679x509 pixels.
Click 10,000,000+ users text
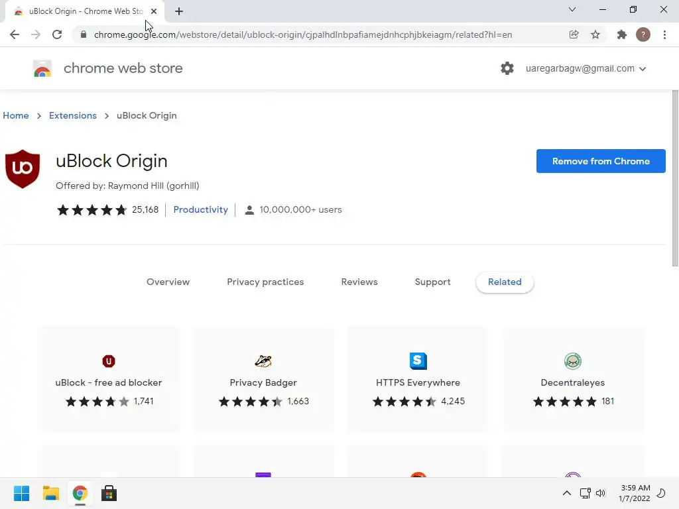tap(300, 209)
